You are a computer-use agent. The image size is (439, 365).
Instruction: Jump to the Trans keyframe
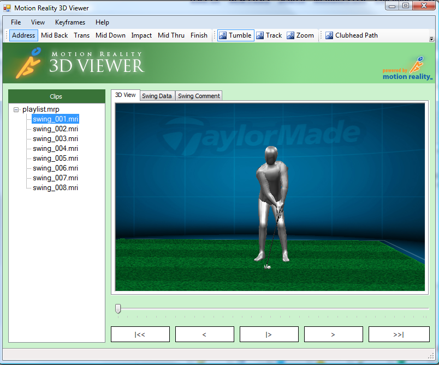click(82, 35)
